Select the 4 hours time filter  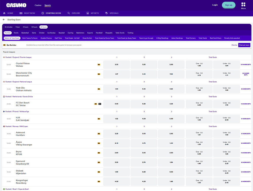coord(26,27)
